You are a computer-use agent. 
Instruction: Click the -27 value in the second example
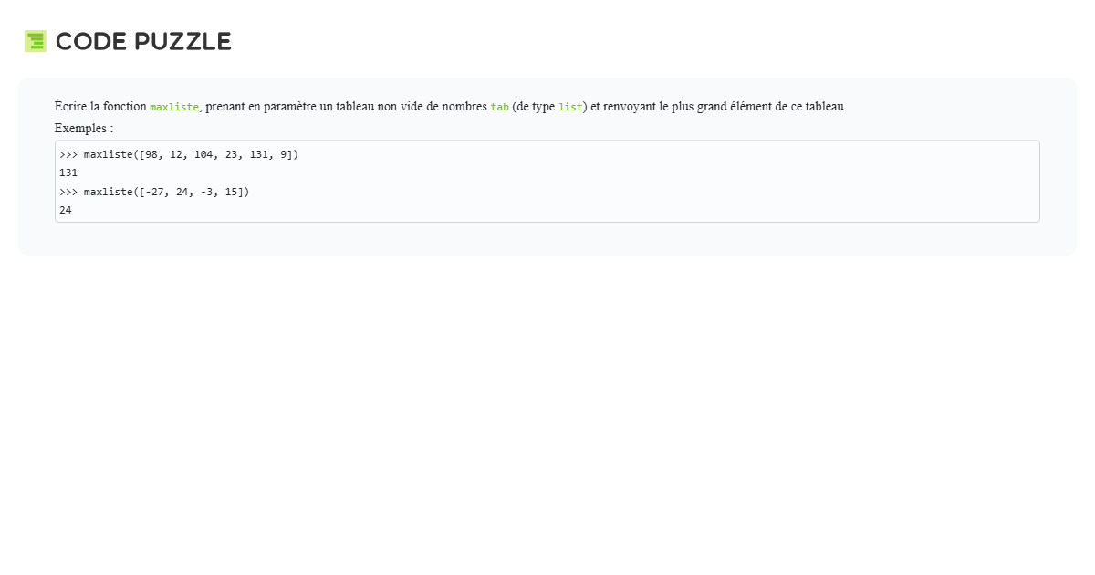tap(154, 192)
